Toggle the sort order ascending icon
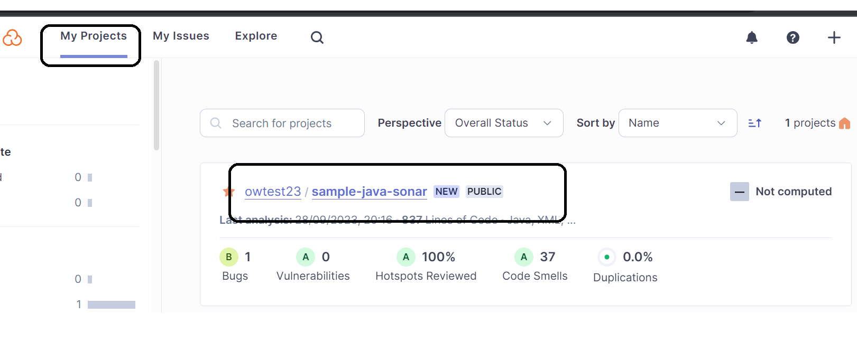This screenshot has height=342, width=857. (754, 123)
